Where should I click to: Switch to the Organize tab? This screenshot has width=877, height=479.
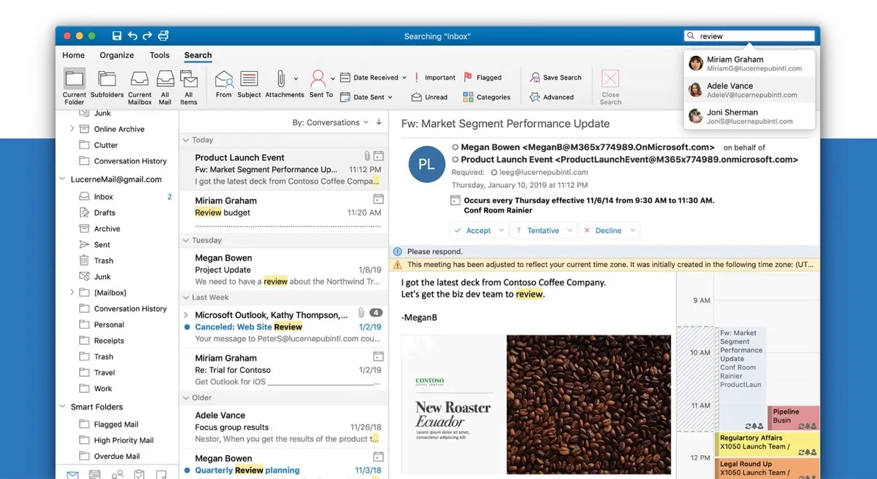click(116, 55)
